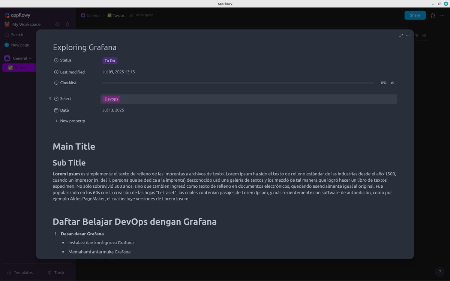Click the My Workspace avatar icon

pyautogui.click(x=7, y=24)
